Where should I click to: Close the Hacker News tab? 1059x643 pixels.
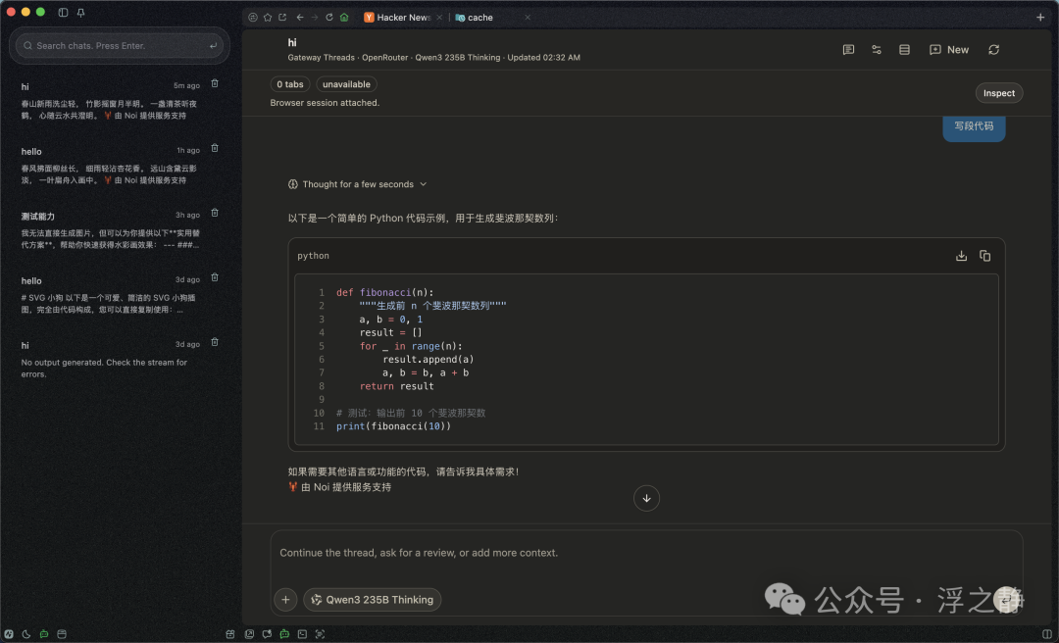coord(439,18)
